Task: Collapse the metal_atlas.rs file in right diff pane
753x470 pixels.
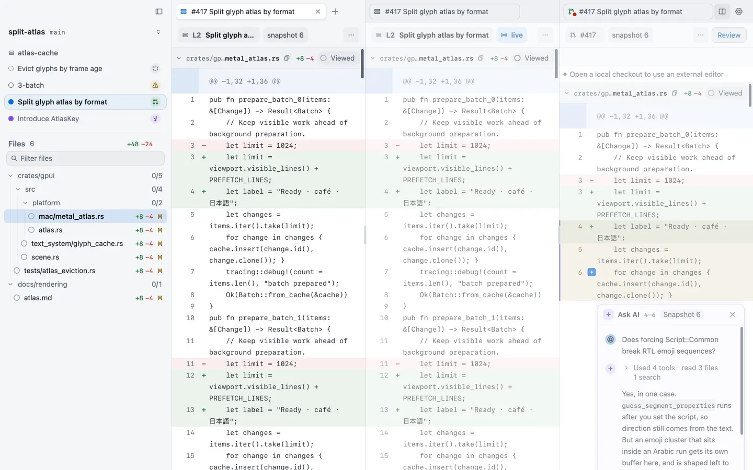Action: [x=567, y=93]
